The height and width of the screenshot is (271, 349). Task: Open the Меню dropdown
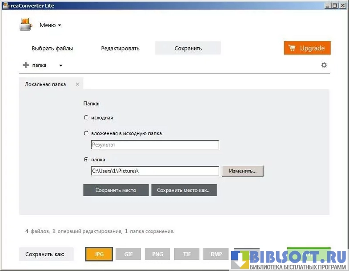point(50,25)
